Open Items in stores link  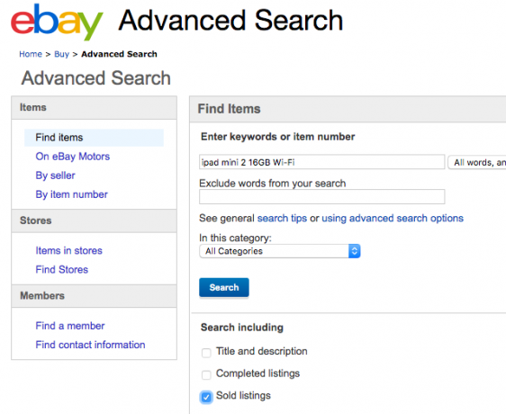coord(68,250)
